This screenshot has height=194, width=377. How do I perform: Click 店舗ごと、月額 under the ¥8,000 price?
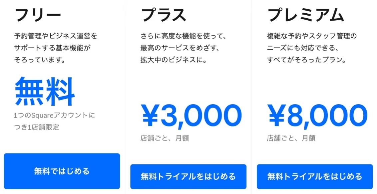coord(291,138)
